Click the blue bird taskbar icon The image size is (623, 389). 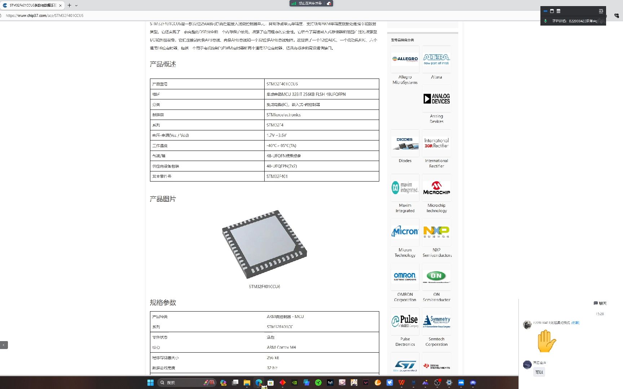pos(390,383)
